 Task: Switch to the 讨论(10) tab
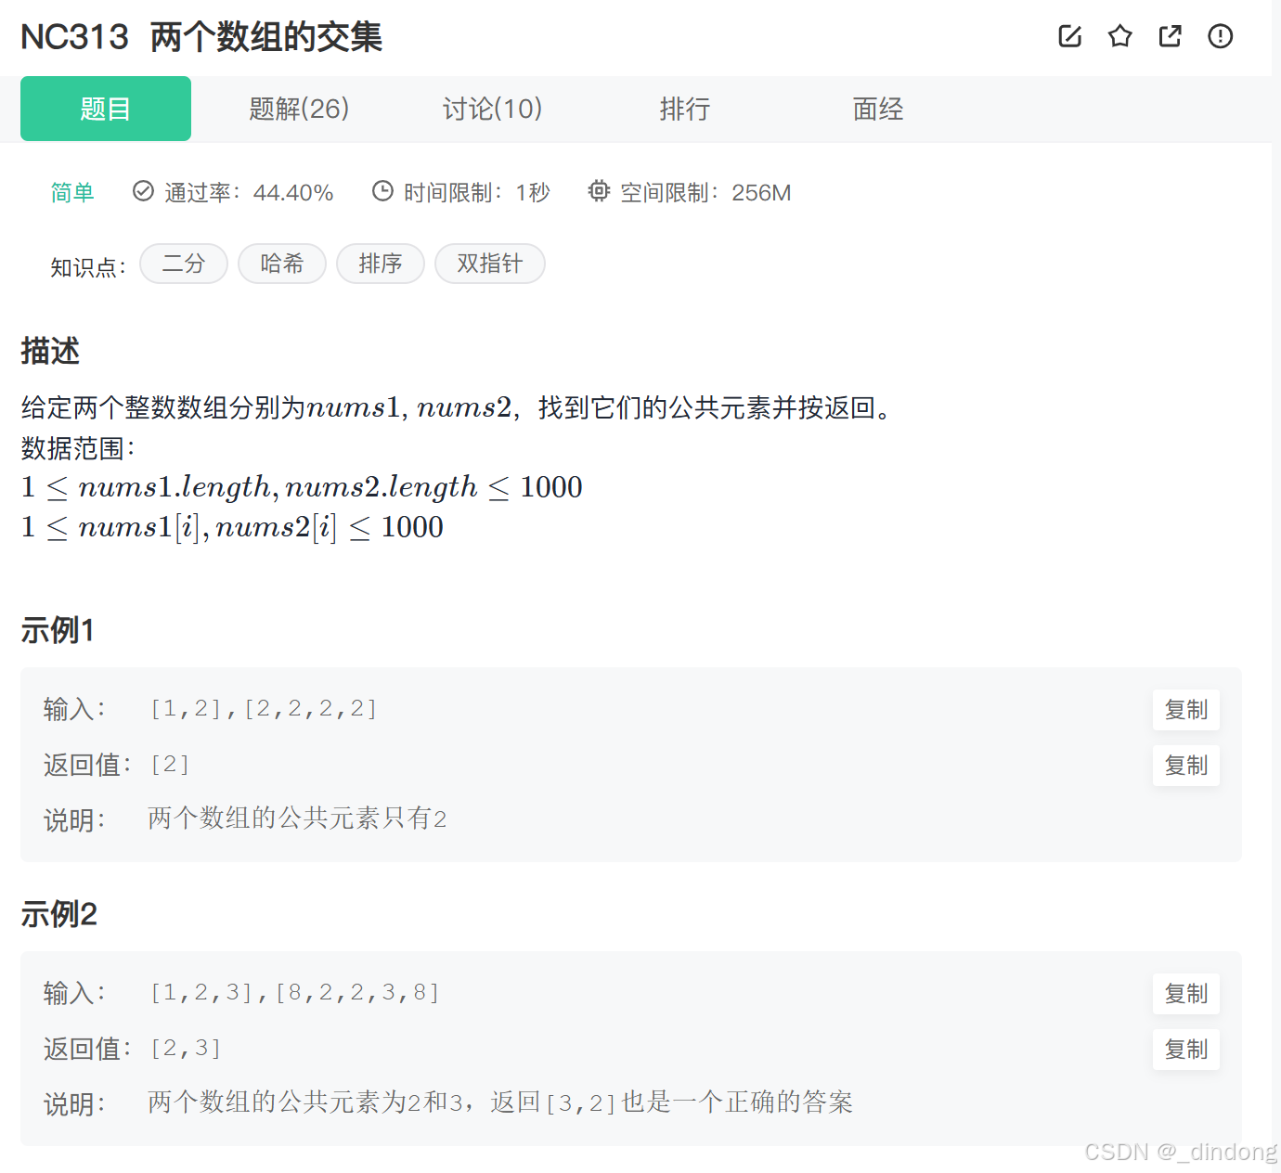(x=492, y=109)
